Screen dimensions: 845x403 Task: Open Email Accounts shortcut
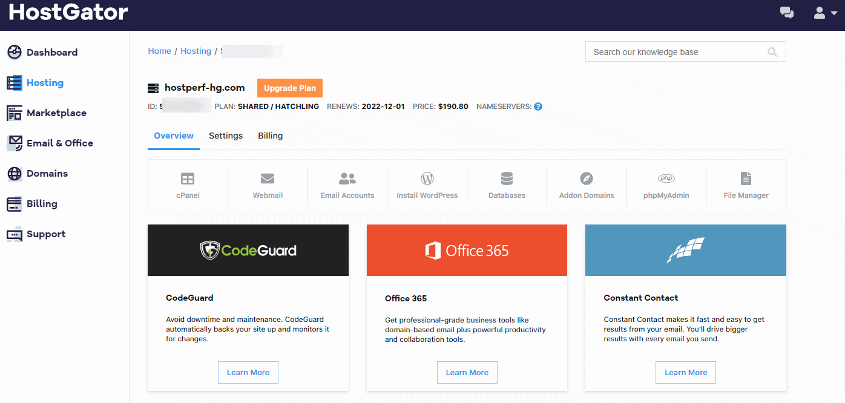pos(347,186)
